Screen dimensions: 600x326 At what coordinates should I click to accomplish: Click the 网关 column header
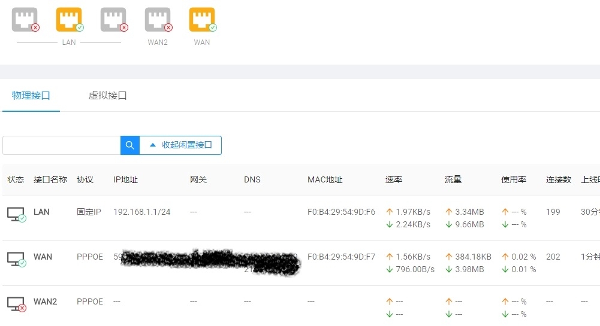(x=198, y=179)
